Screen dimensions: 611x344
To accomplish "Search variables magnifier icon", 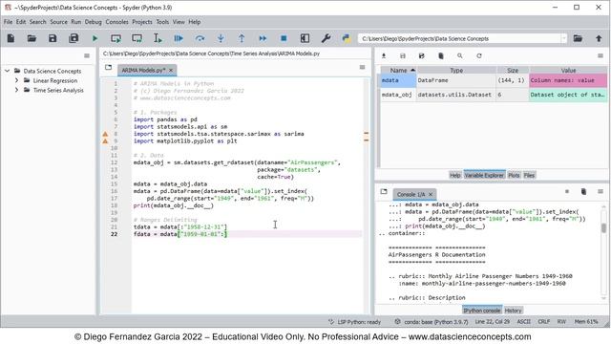I will 460,56.
